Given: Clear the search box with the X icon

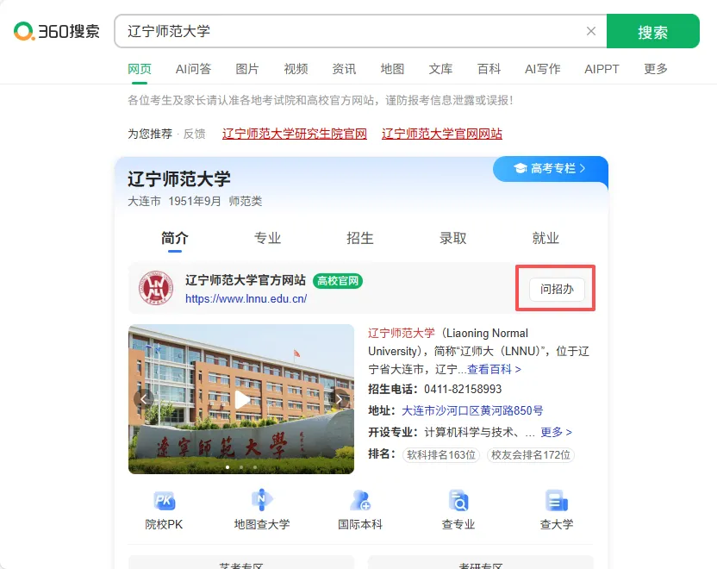Looking at the screenshot, I should pos(591,31).
